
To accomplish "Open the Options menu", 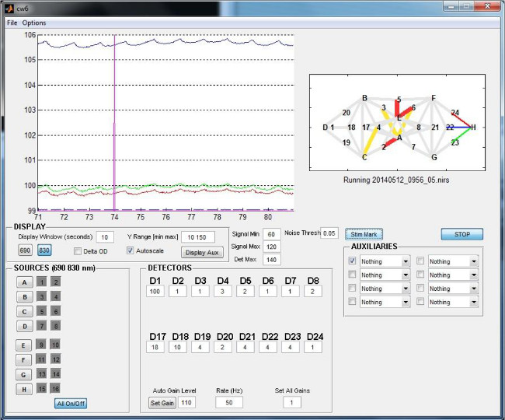I will [x=34, y=23].
